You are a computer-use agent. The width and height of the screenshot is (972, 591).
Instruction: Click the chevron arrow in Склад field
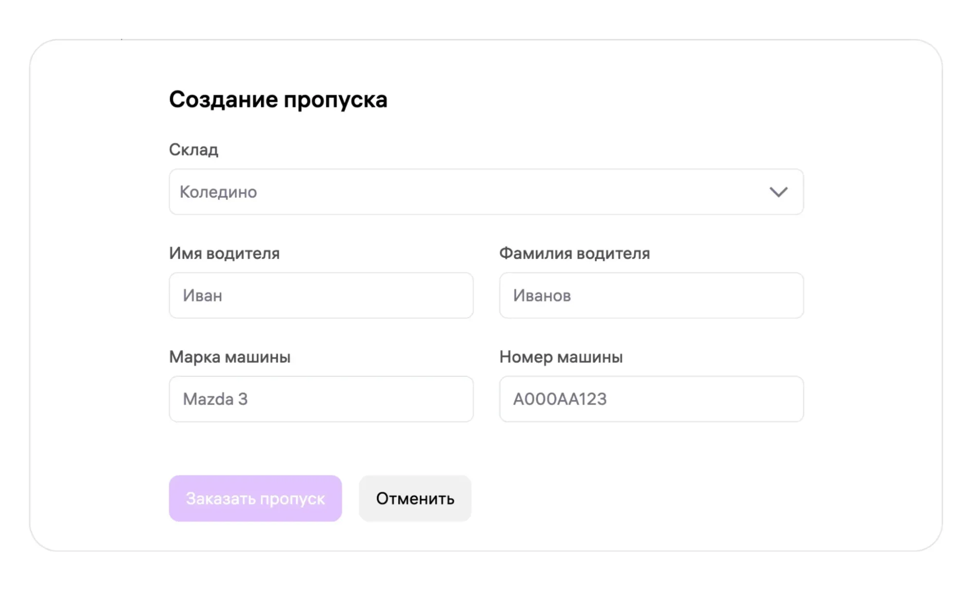pos(778,192)
